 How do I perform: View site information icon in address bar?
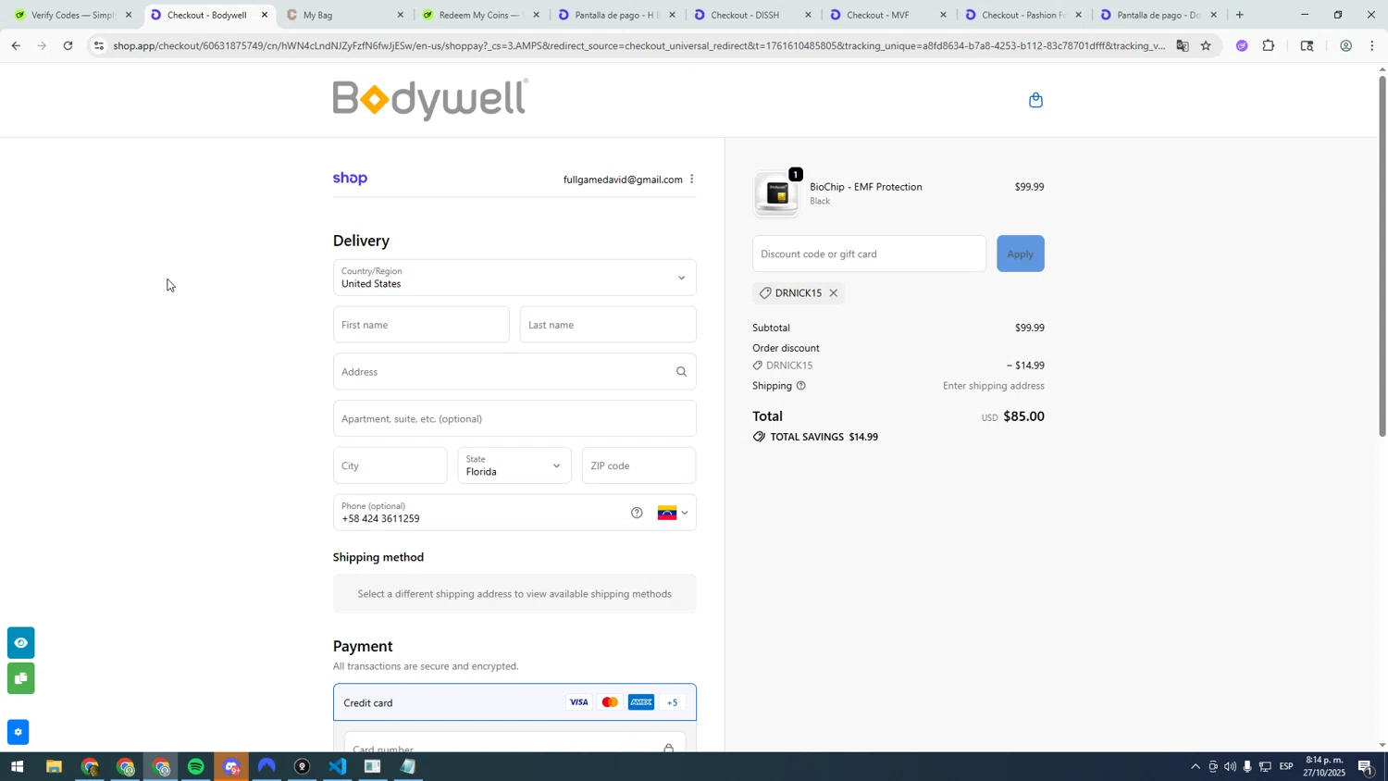(99, 45)
